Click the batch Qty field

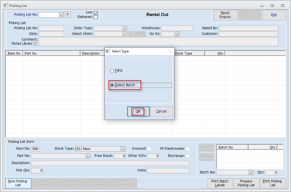pyautogui.click(x=271, y=173)
